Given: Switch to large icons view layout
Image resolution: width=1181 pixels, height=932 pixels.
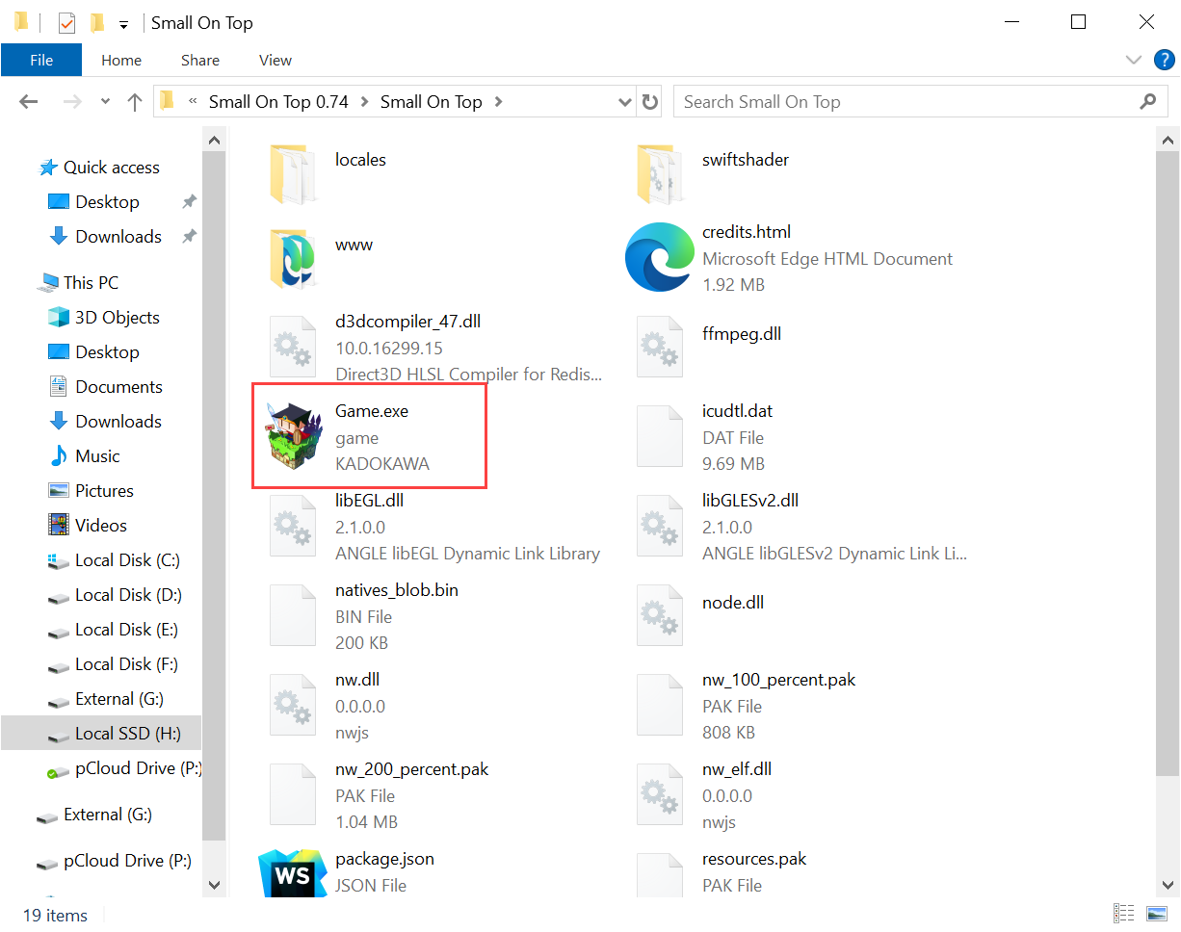Looking at the screenshot, I should tap(1156, 913).
